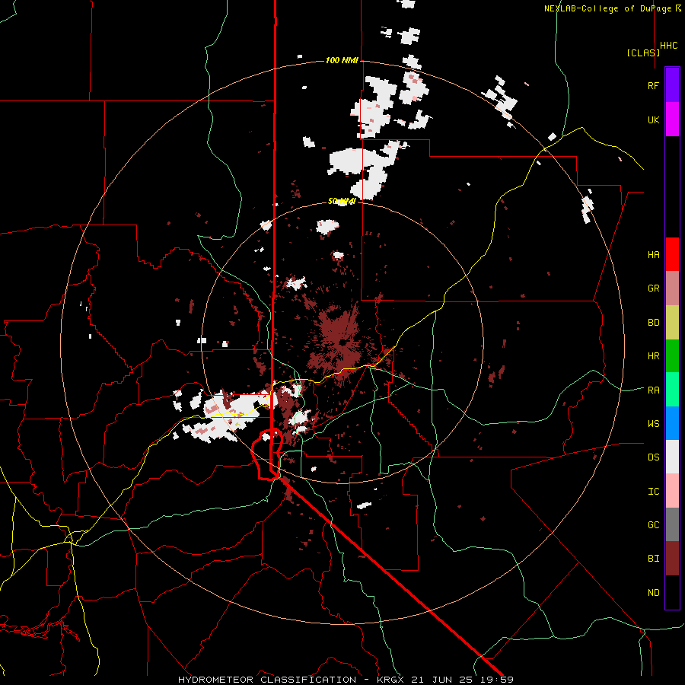Screen dimensions: 685x685
Task: Click the GC legend label
Action: click(653, 525)
